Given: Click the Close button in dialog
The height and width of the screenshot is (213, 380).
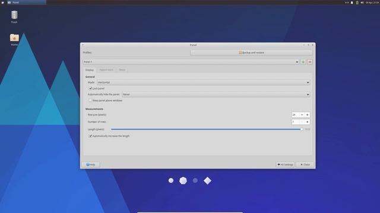Looking at the screenshot, I should (305, 164).
